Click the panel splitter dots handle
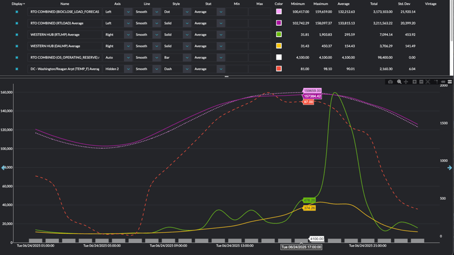454x255 pixels. click(227, 76)
